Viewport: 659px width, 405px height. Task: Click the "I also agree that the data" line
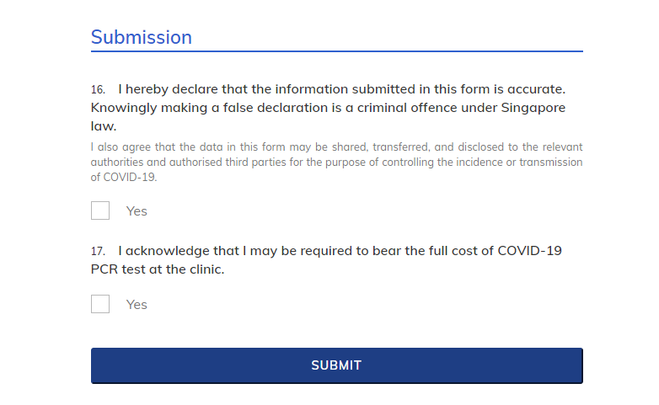336,147
